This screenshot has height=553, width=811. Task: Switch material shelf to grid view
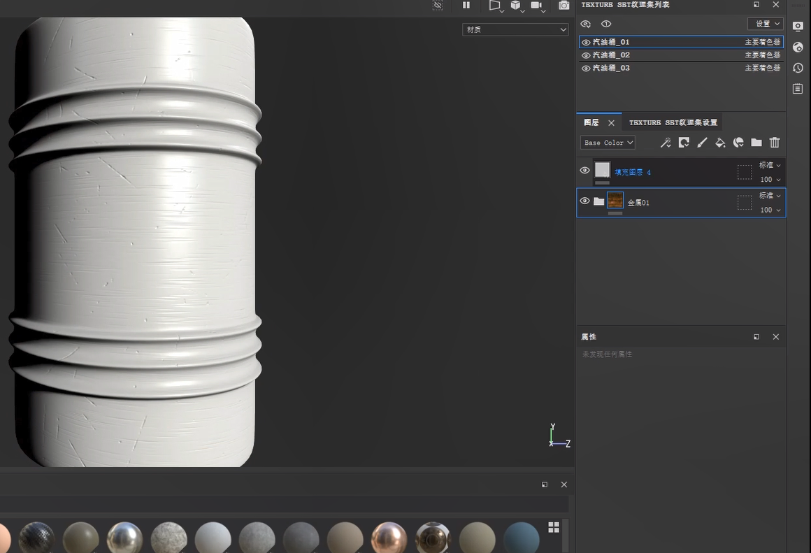coord(554,527)
